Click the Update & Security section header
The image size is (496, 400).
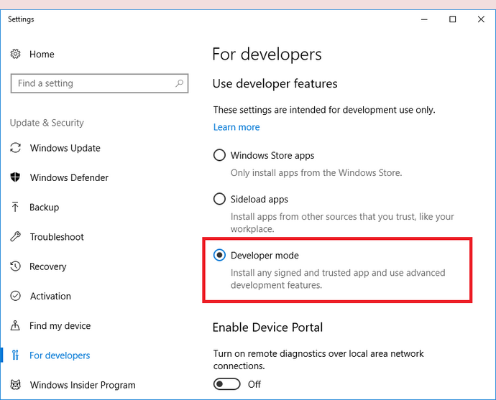coord(47,123)
